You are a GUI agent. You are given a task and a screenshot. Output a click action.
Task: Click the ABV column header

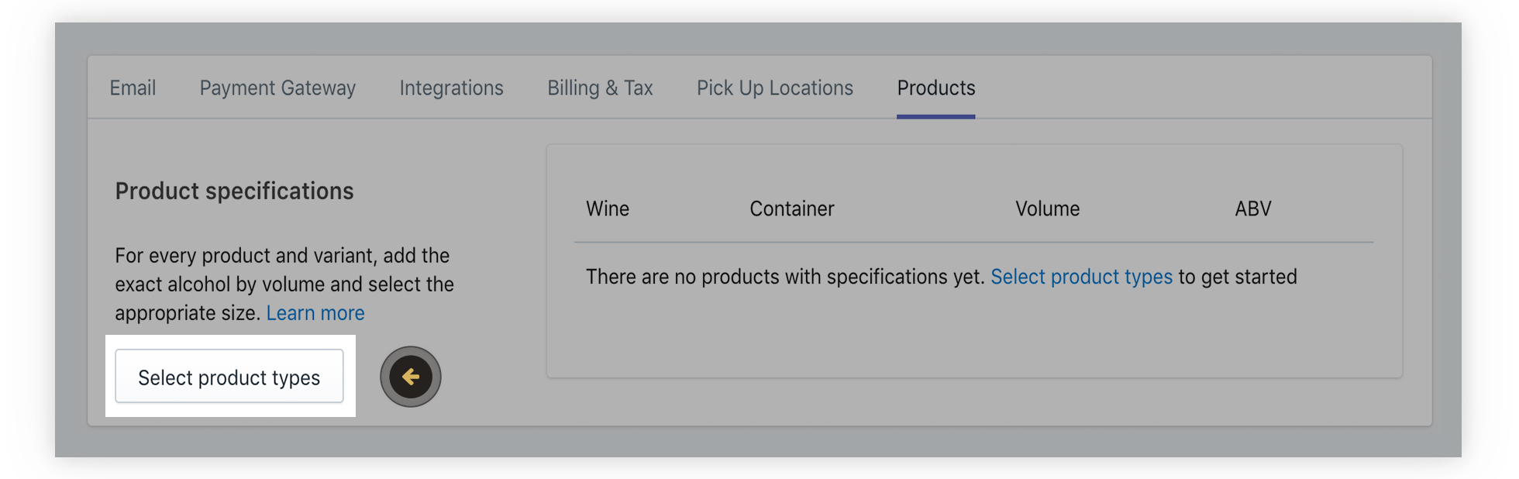click(x=1252, y=208)
